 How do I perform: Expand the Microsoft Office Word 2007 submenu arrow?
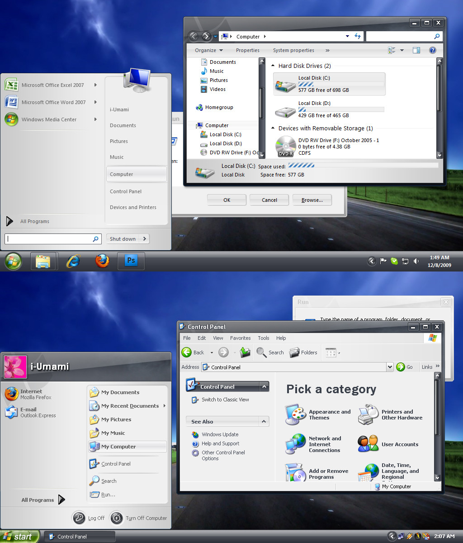coord(95,102)
